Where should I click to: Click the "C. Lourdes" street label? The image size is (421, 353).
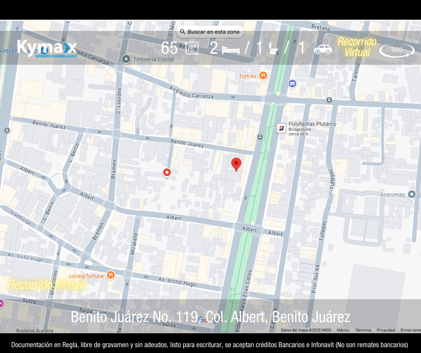pos(118,101)
